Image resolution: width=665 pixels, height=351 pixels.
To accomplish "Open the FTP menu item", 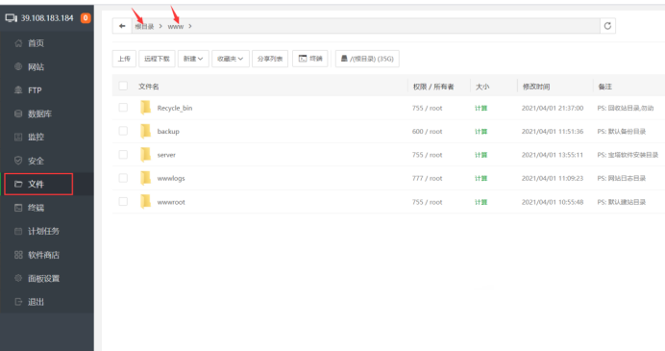I will click(x=47, y=90).
